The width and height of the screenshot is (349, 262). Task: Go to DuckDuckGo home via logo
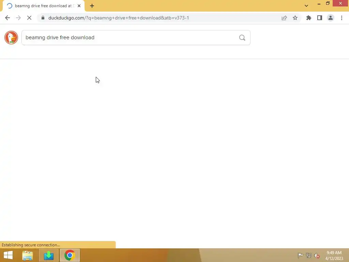coord(11,38)
